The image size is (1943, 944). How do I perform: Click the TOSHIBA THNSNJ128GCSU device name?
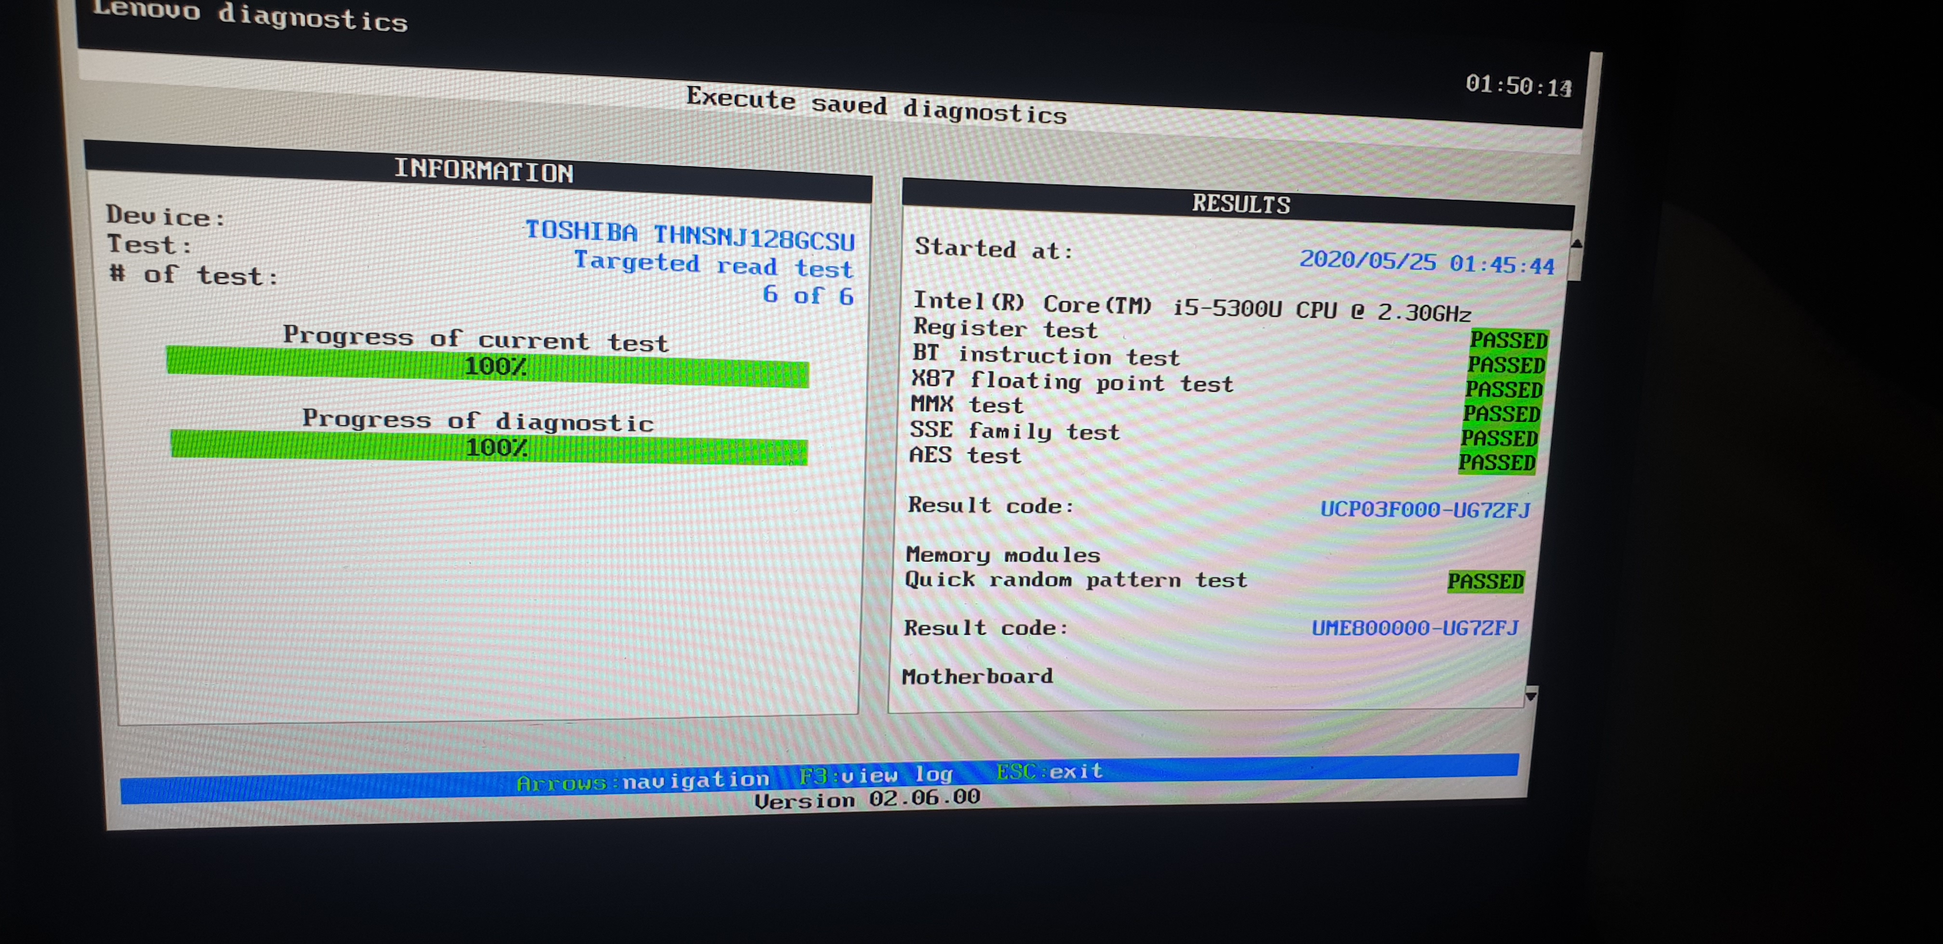(x=690, y=235)
